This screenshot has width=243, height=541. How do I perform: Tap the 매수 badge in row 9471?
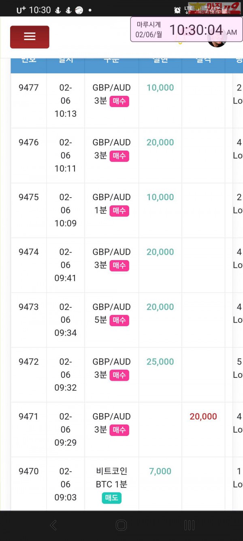coord(119,430)
